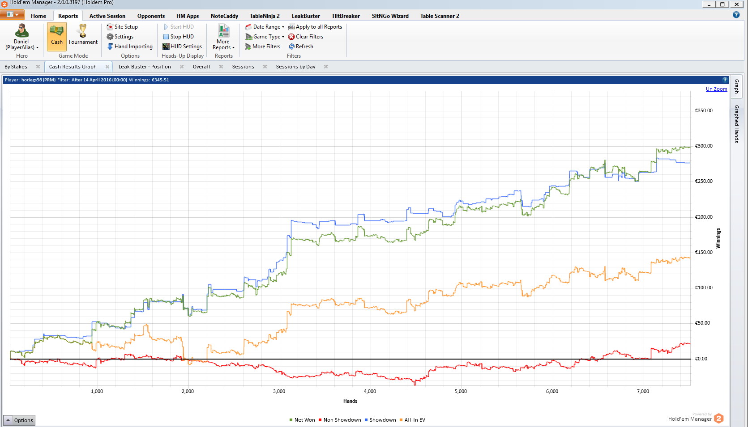Open Site Setup
Image resolution: width=748 pixels, height=427 pixels.
[122, 27]
